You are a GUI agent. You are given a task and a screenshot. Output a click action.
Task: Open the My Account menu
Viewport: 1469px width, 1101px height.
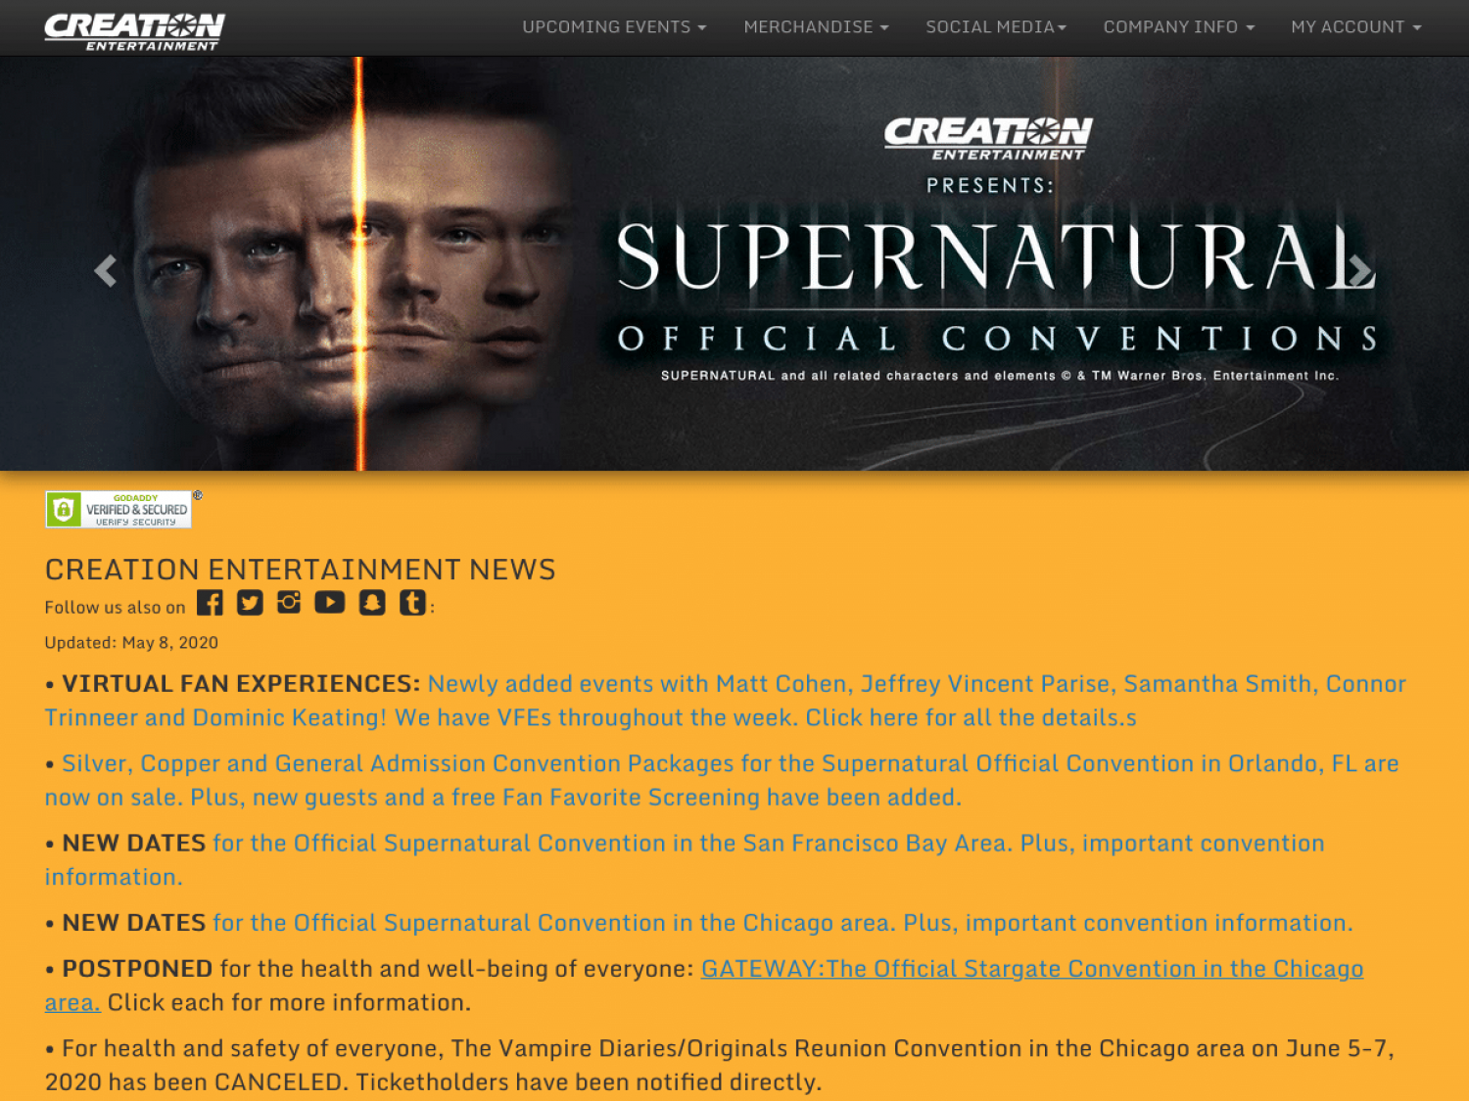coord(1356,27)
